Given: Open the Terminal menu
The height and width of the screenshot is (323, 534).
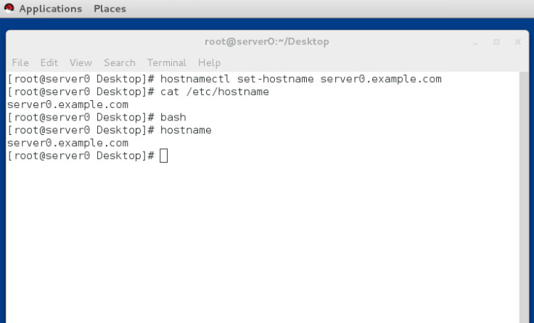Looking at the screenshot, I should [166, 62].
